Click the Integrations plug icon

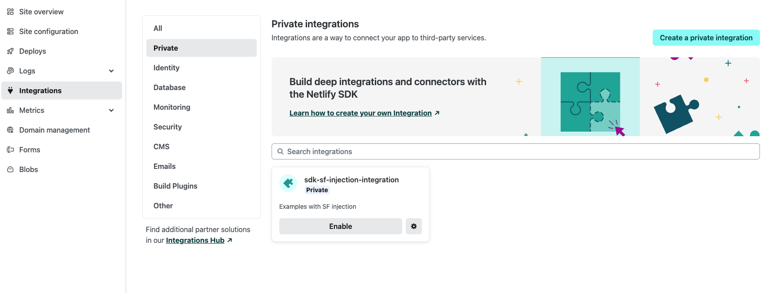tap(10, 90)
